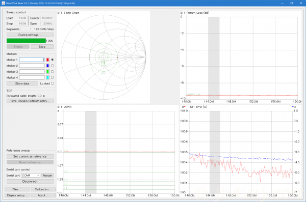Click Marker 1 red color swatch
The image size is (306, 202).
tap(47, 60)
